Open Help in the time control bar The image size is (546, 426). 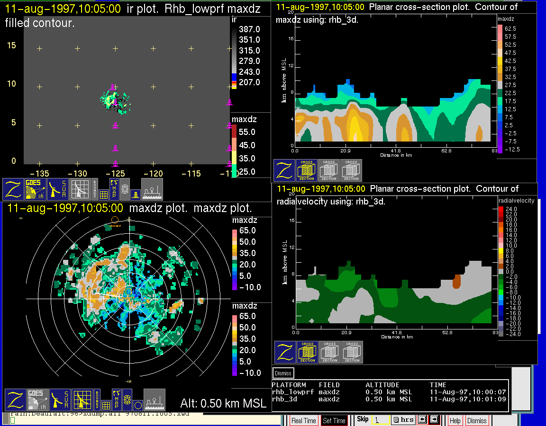455,420
